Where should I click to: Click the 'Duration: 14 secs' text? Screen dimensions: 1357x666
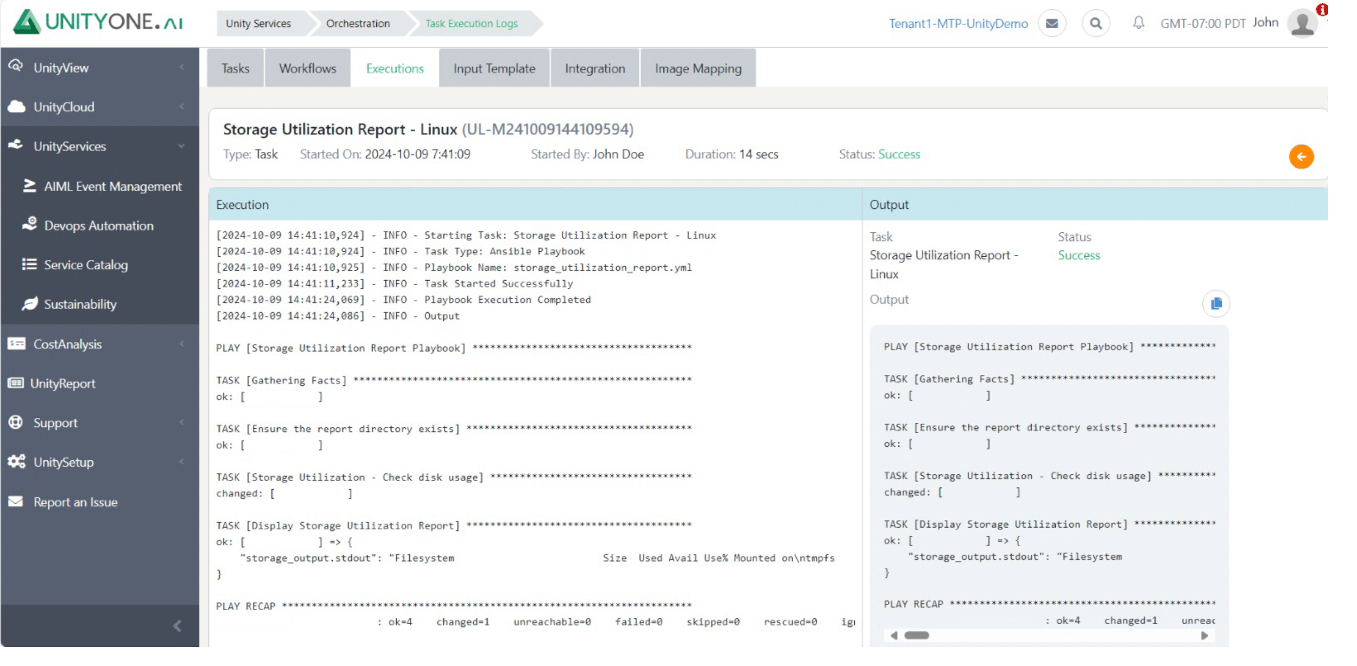[x=731, y=154]
